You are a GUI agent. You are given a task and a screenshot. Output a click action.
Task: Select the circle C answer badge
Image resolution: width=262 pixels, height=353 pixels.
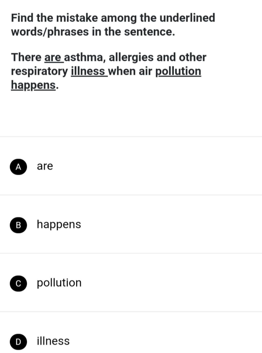[x=18, y=283]
